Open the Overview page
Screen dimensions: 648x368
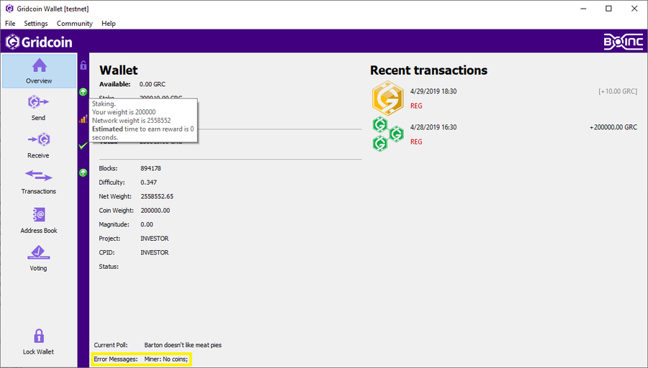(x=40, y=71)
